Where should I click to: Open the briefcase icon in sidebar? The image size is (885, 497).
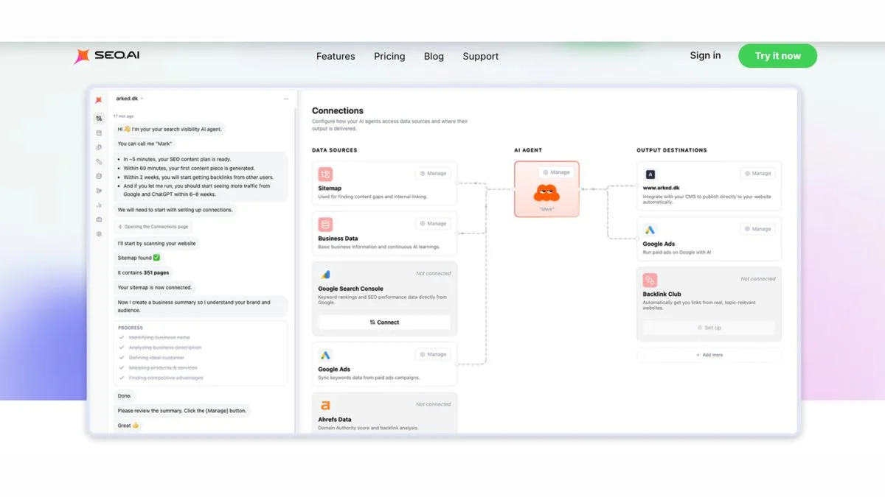[x=99, y=219]
